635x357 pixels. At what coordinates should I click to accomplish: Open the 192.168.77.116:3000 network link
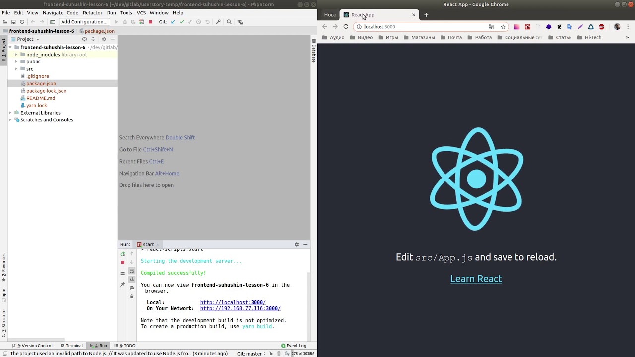241,308
